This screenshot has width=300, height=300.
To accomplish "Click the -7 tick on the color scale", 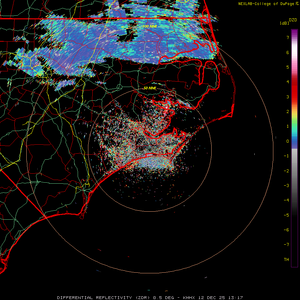I will [x=286, y=245].
